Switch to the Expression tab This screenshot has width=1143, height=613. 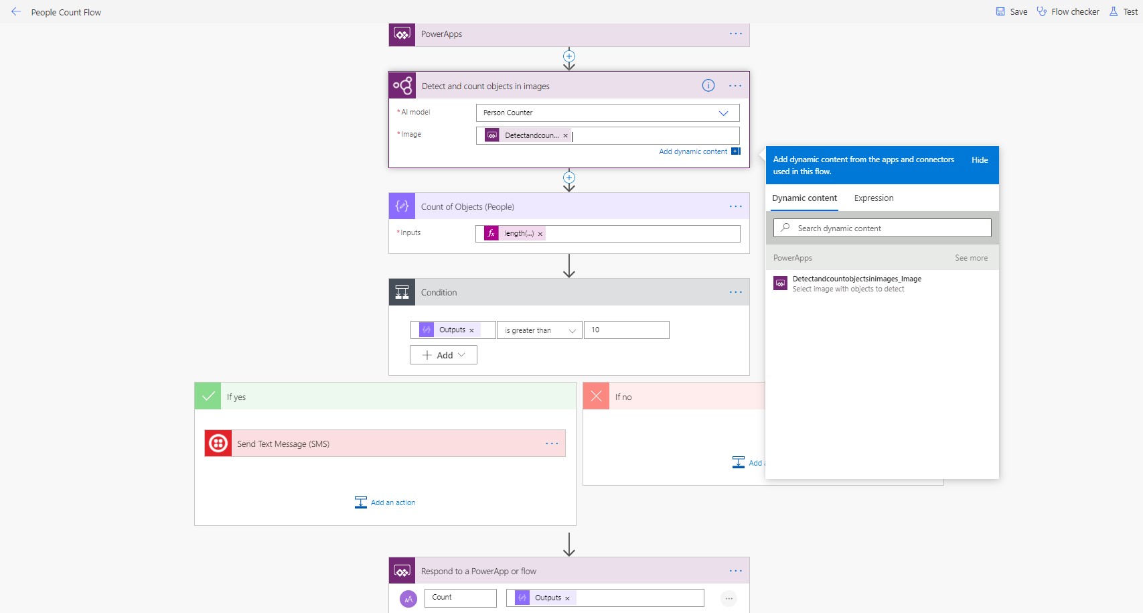(873, 198)
